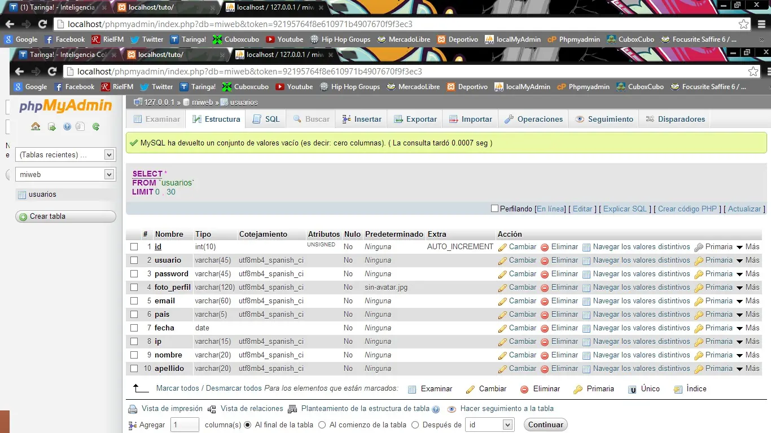Click the pencil Cambiar icon in the fecha row
This screenshot has height=433, width=771.
[x=502, y=328]
